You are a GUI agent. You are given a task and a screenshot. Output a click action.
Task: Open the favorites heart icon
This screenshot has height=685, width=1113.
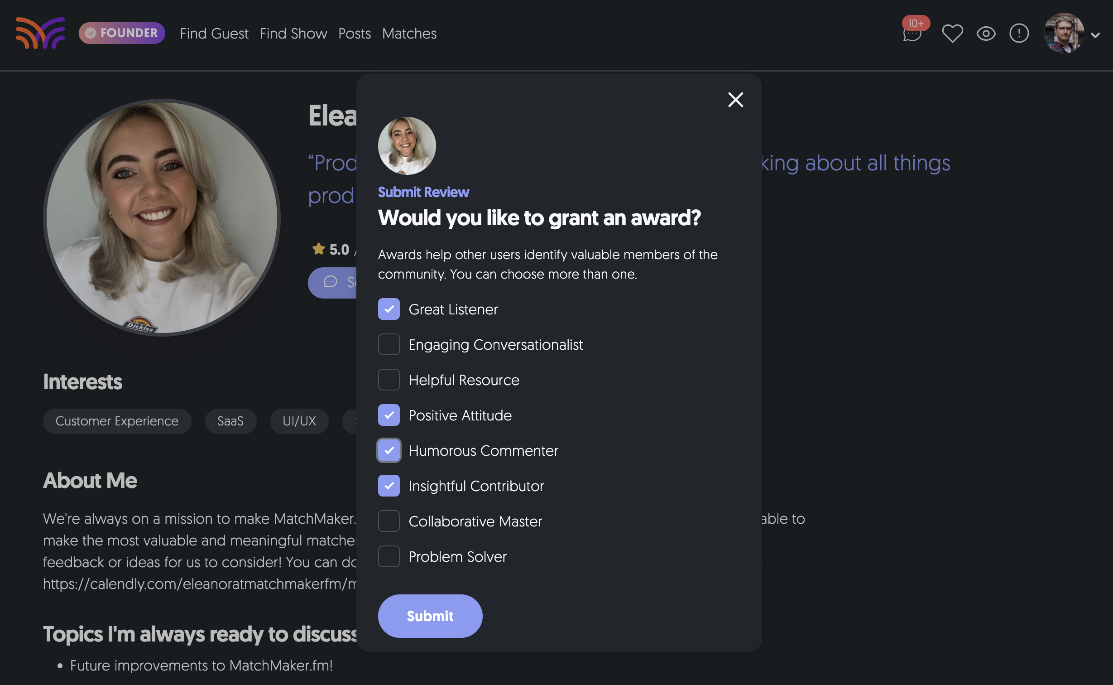(952, 34)
